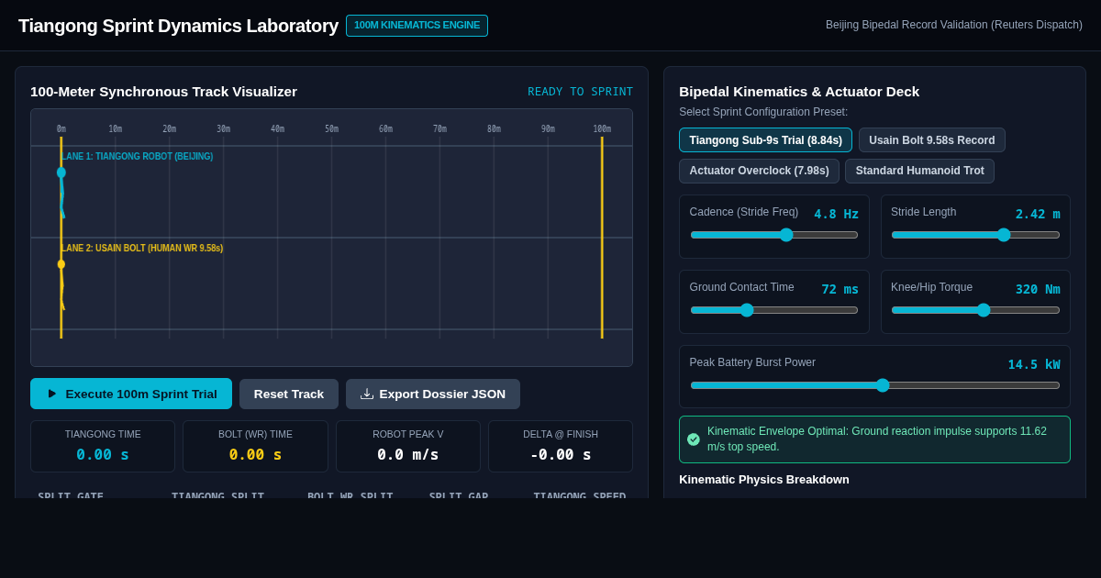Click play icon on Execute Sprint Trial
The image size is (1101, 578).
(52, 394)
